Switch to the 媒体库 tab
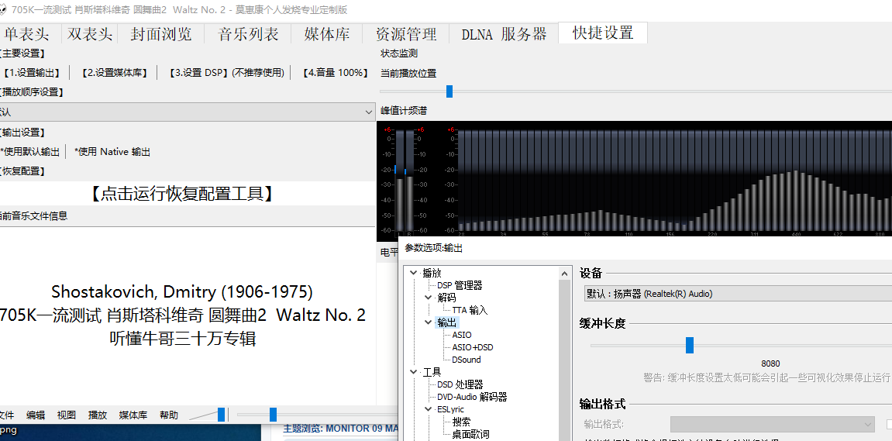The image size is (892, 441). [326, 34]
